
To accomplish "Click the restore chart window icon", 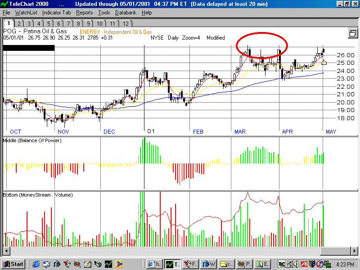I will (x=352, y=34).
